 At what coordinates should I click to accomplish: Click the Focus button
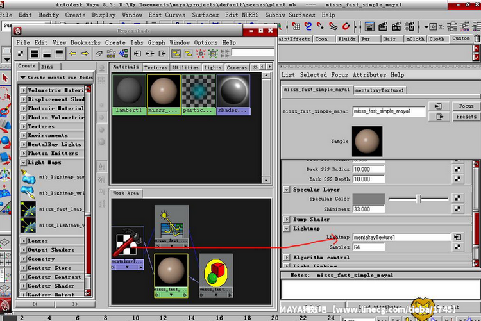[x=466, y=106]
